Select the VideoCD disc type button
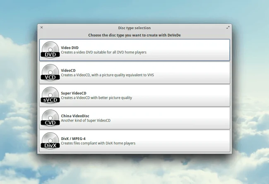The width and height of the screenshot is (269, 184). [x=134, y=73]
